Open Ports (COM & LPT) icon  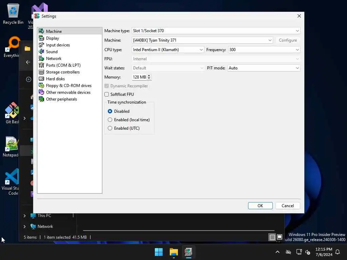(41, 65)
